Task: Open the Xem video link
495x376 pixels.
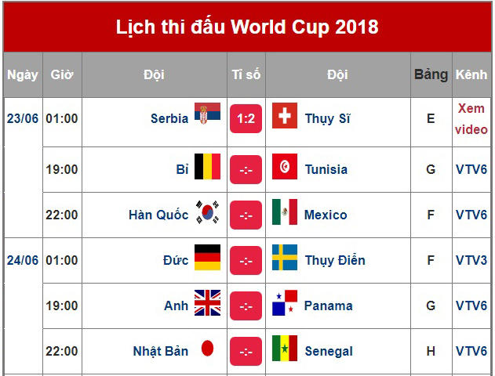Action: (x=471, y=119)
